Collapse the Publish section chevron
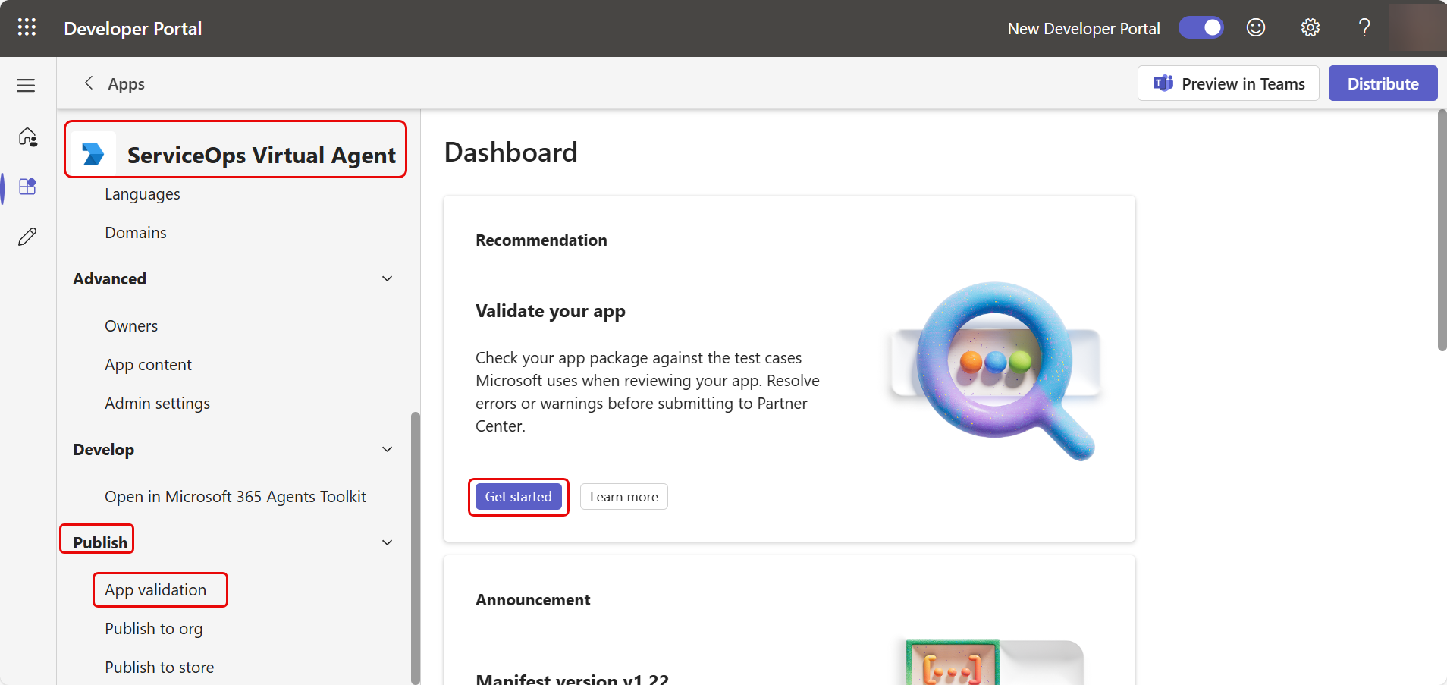 [387, 543]
